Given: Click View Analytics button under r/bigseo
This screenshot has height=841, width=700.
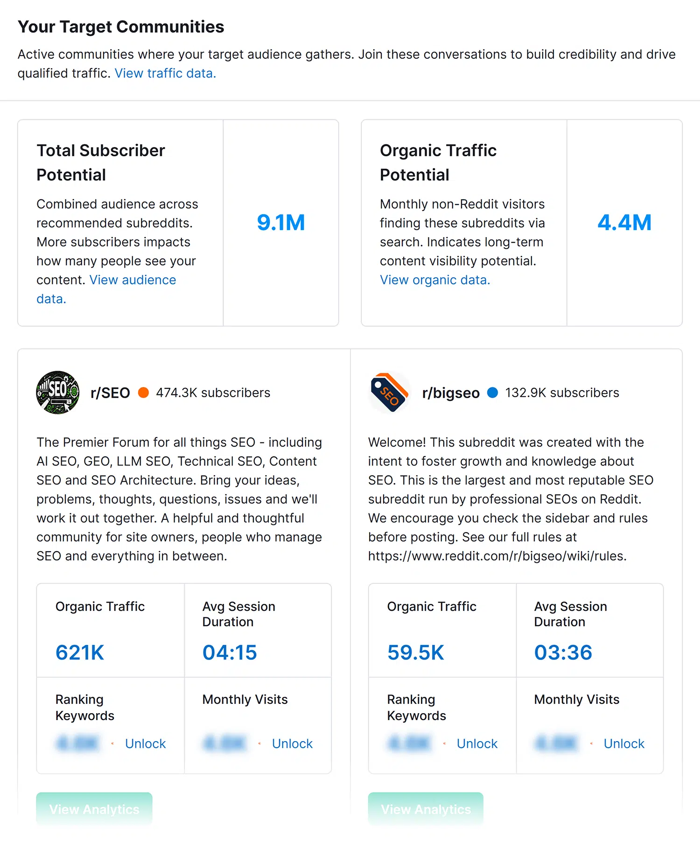Looking at the screenshot, I should [426, 809].
